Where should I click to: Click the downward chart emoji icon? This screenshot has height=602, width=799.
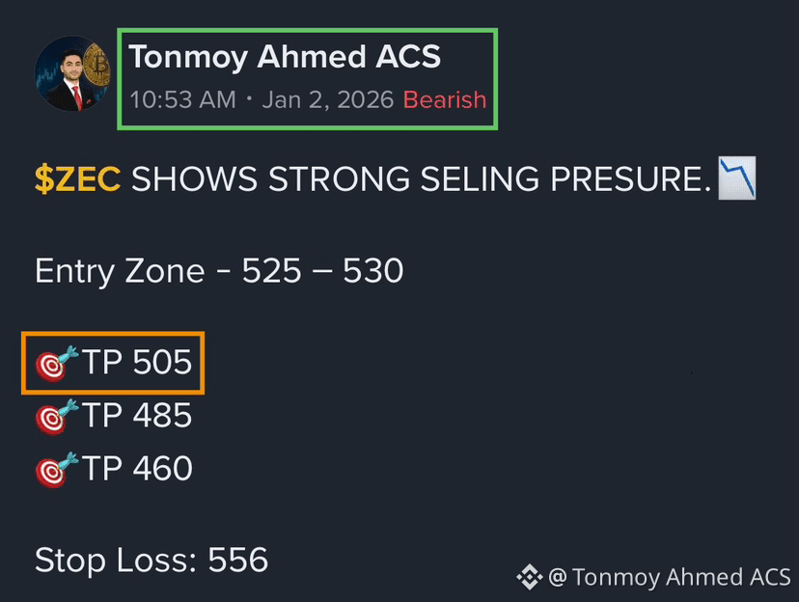click(737, 178)
